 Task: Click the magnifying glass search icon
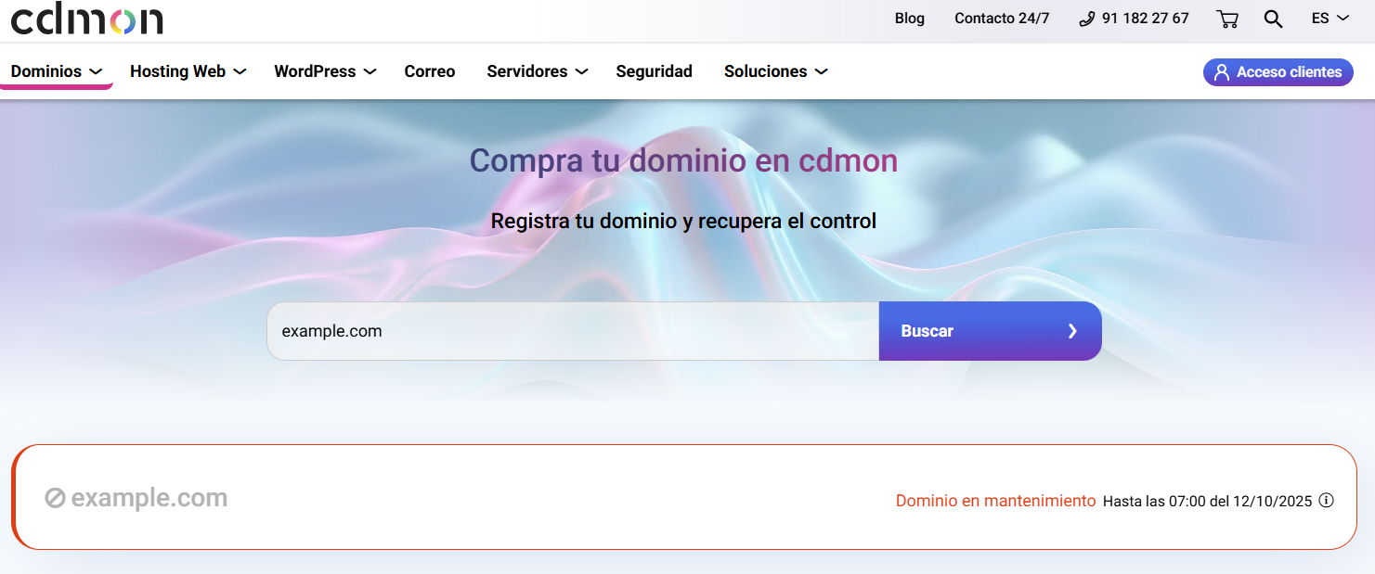pos(1273,19)
